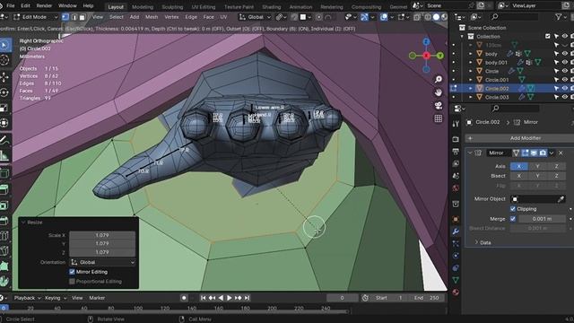Viewport: 574px width, 323px height.
Task: Toggle Mirror Axis Y button
Action: 537,166
